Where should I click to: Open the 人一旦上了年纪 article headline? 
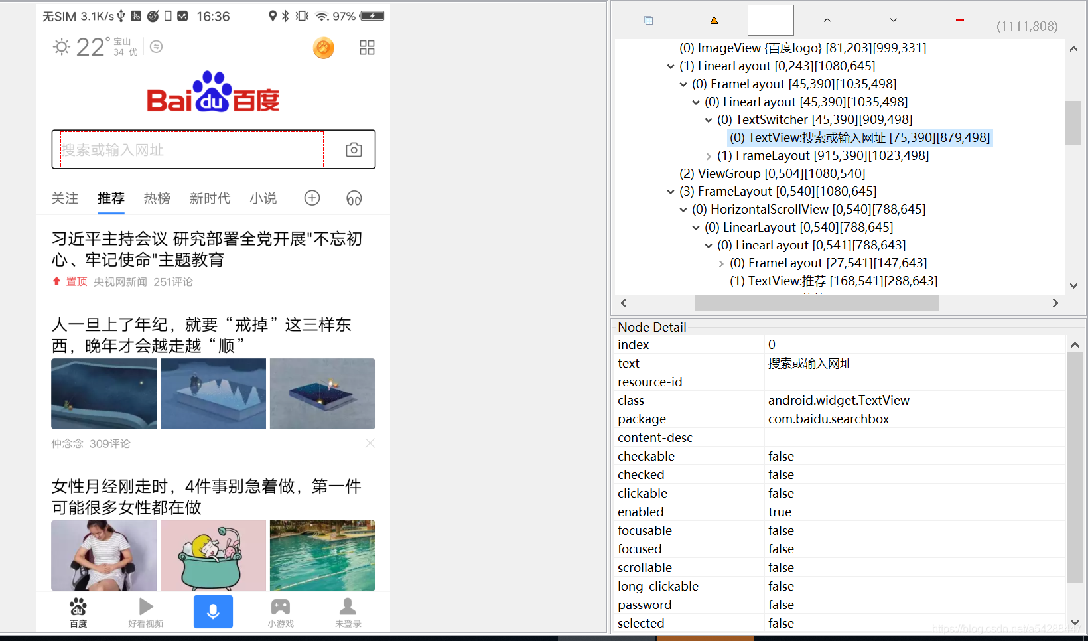[x=202, y=335]
